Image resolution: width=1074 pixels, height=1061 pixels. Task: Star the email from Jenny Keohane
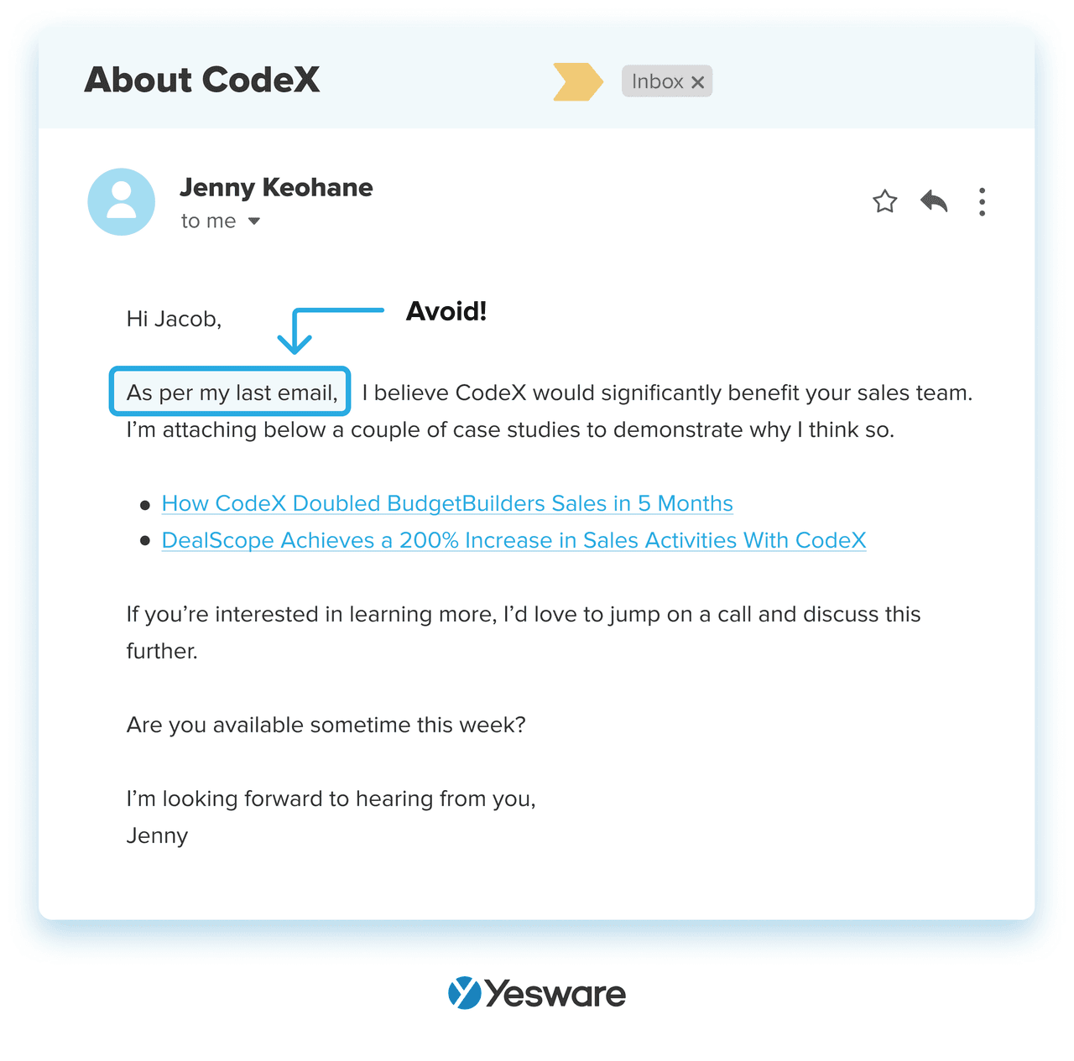pyautogui.click(x=884, y=202)
